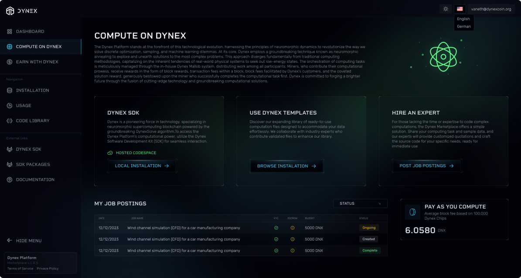
Task: Click the Usage pie chart icon
Action: coord(10,105)
